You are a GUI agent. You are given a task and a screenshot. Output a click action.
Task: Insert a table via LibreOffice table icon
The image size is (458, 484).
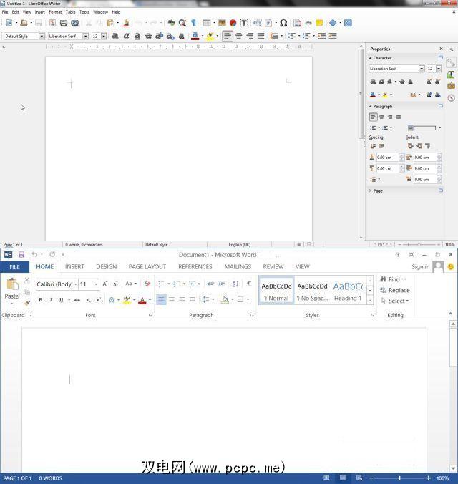[x=207, y=23]
